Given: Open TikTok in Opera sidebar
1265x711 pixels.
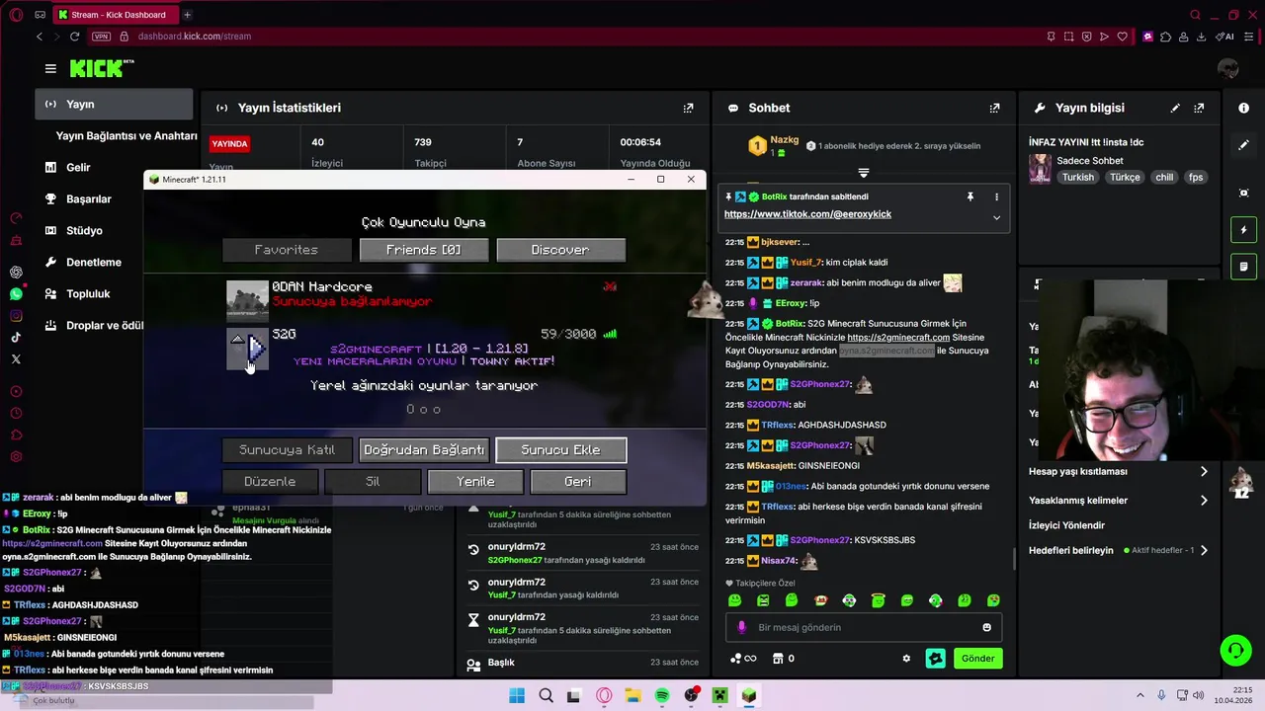Looking at the screenshot, I should (16, 338).
